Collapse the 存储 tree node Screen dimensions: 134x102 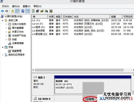[x=2, y=47]
